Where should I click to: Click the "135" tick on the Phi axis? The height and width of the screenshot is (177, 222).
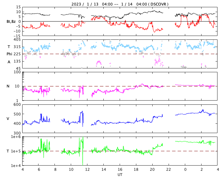point(17,61)
